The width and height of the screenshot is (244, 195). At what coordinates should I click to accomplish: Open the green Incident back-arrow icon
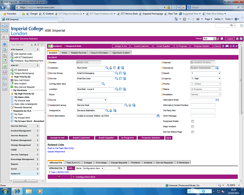coord(50,46)
